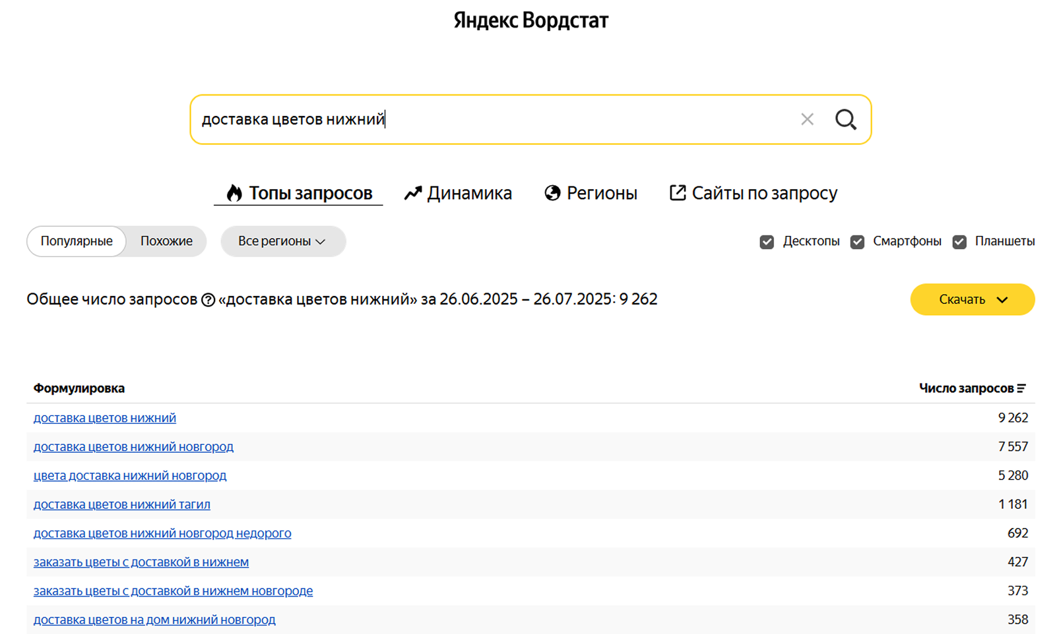Click the request count 692

point(1017,533)
